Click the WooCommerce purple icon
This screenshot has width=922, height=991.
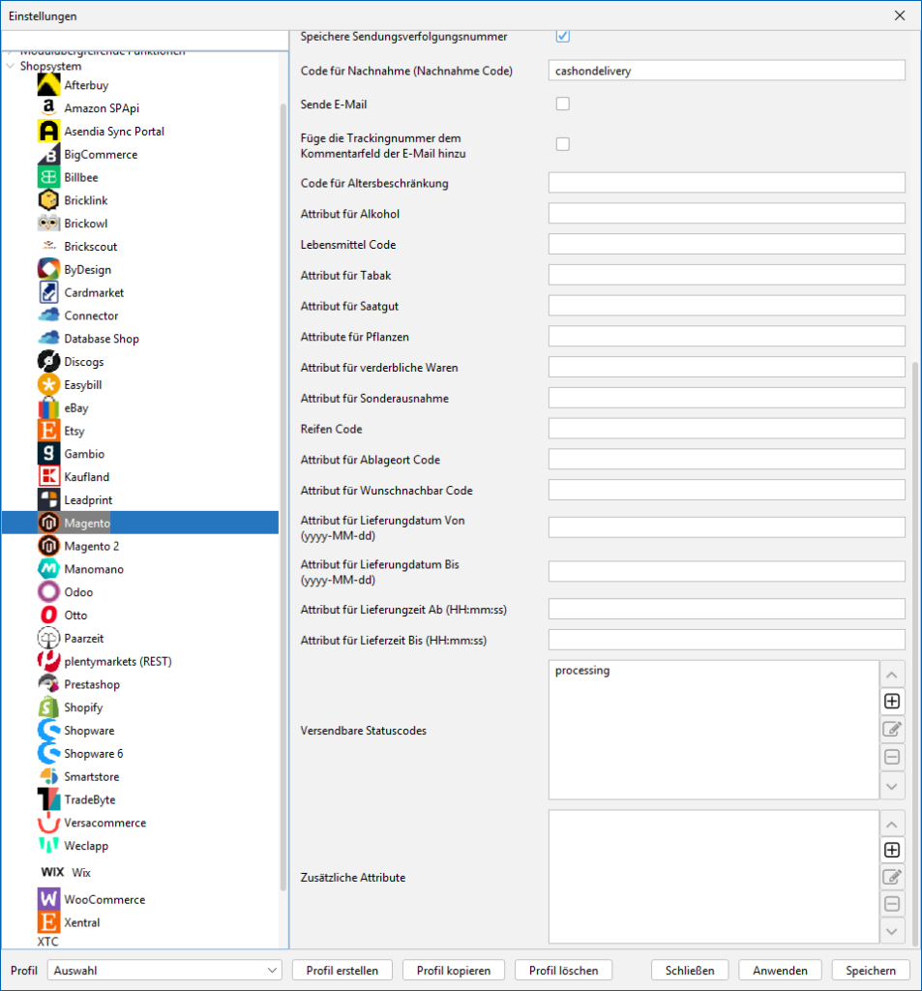tap(48, 899)
